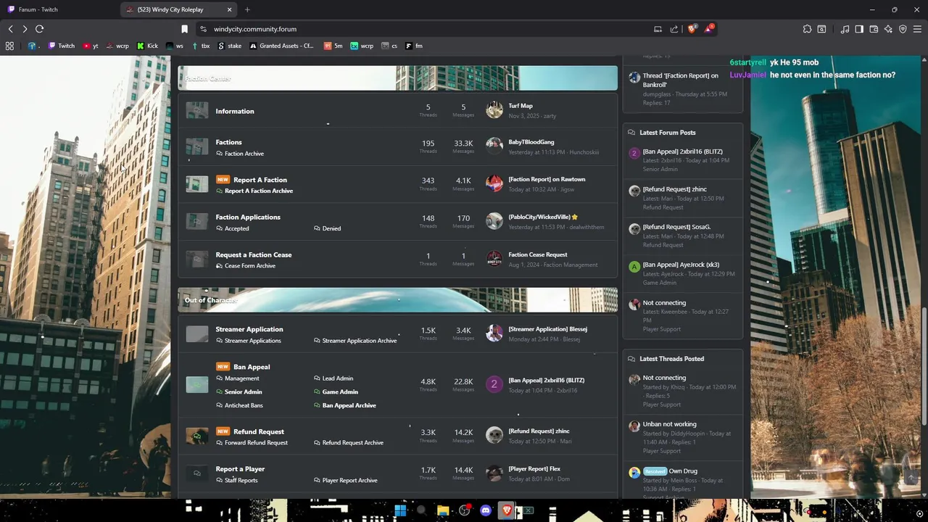Click the Information forum node icon
Viewport: 928px width, 522px height.
196,110
